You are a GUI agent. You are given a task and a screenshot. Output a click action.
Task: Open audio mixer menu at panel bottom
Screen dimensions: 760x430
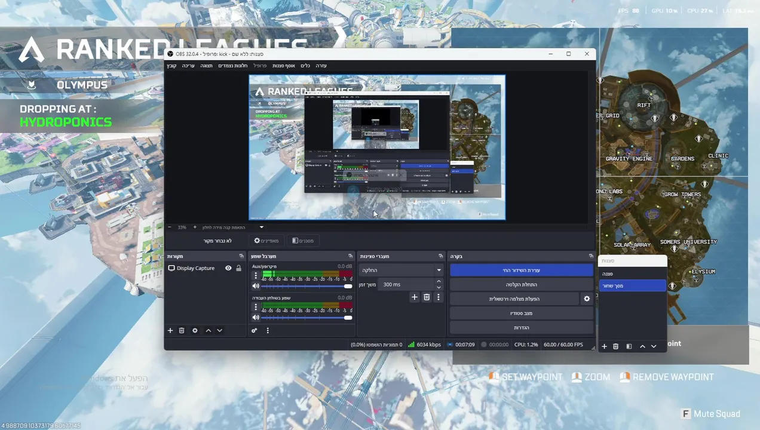coord(268,330)
